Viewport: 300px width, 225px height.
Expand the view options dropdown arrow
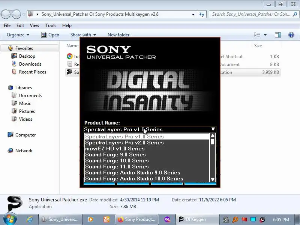265,35
